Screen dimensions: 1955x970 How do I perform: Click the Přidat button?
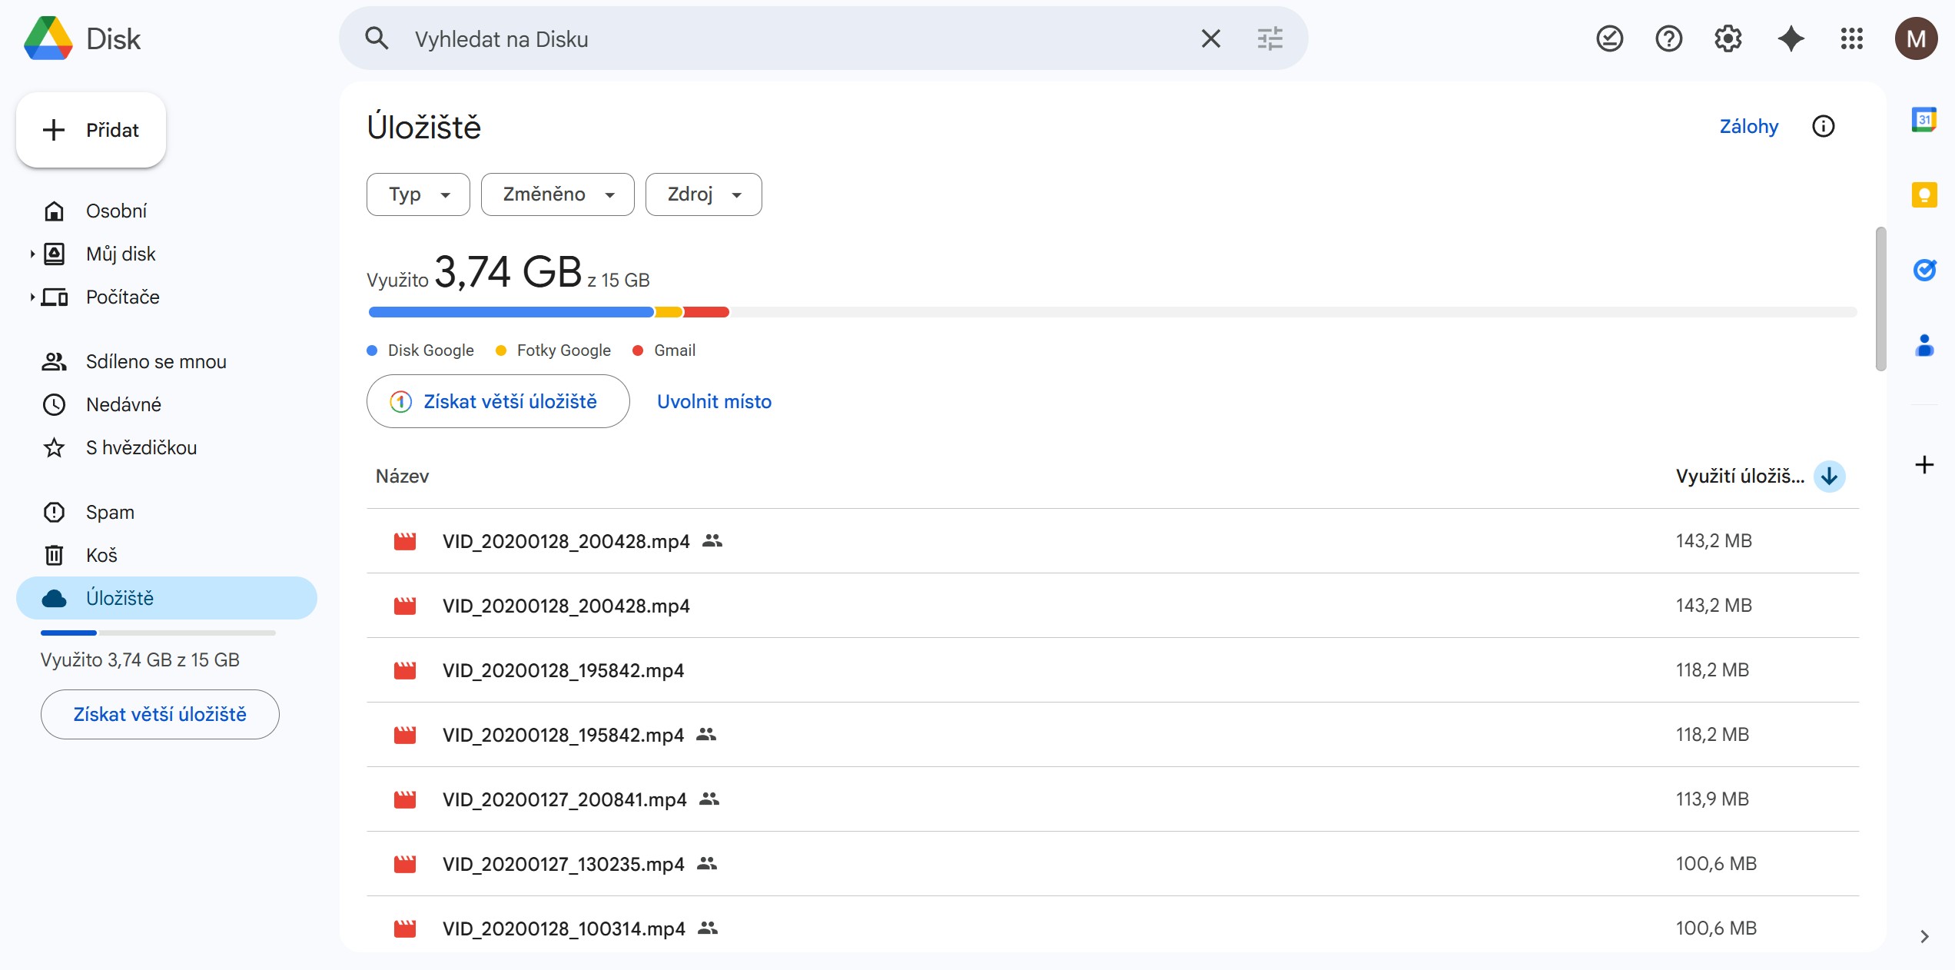pos(91,130)
